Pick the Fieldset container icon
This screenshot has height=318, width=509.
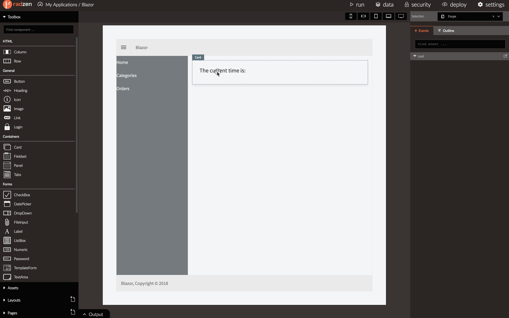click(x=7, y=156)
